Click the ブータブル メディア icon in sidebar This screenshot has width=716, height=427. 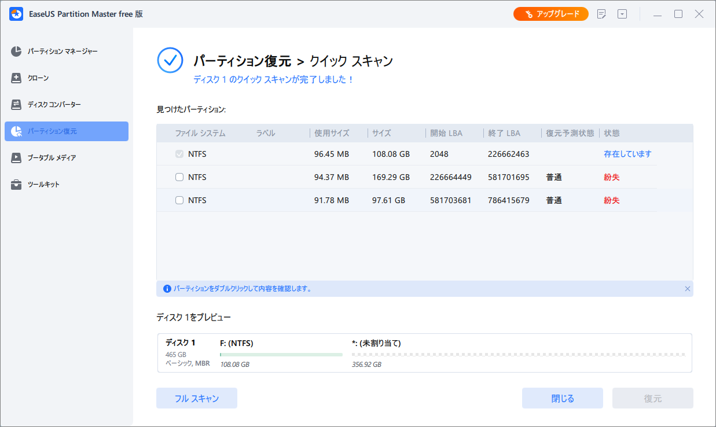pyautogui.click(x=17, y=158)
